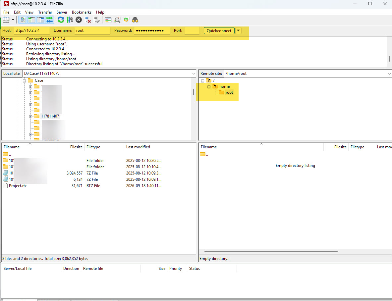Reconnect to the last used server
This screenshot has height=301, width=392.
pyautogui.click(x=97, y=20)
